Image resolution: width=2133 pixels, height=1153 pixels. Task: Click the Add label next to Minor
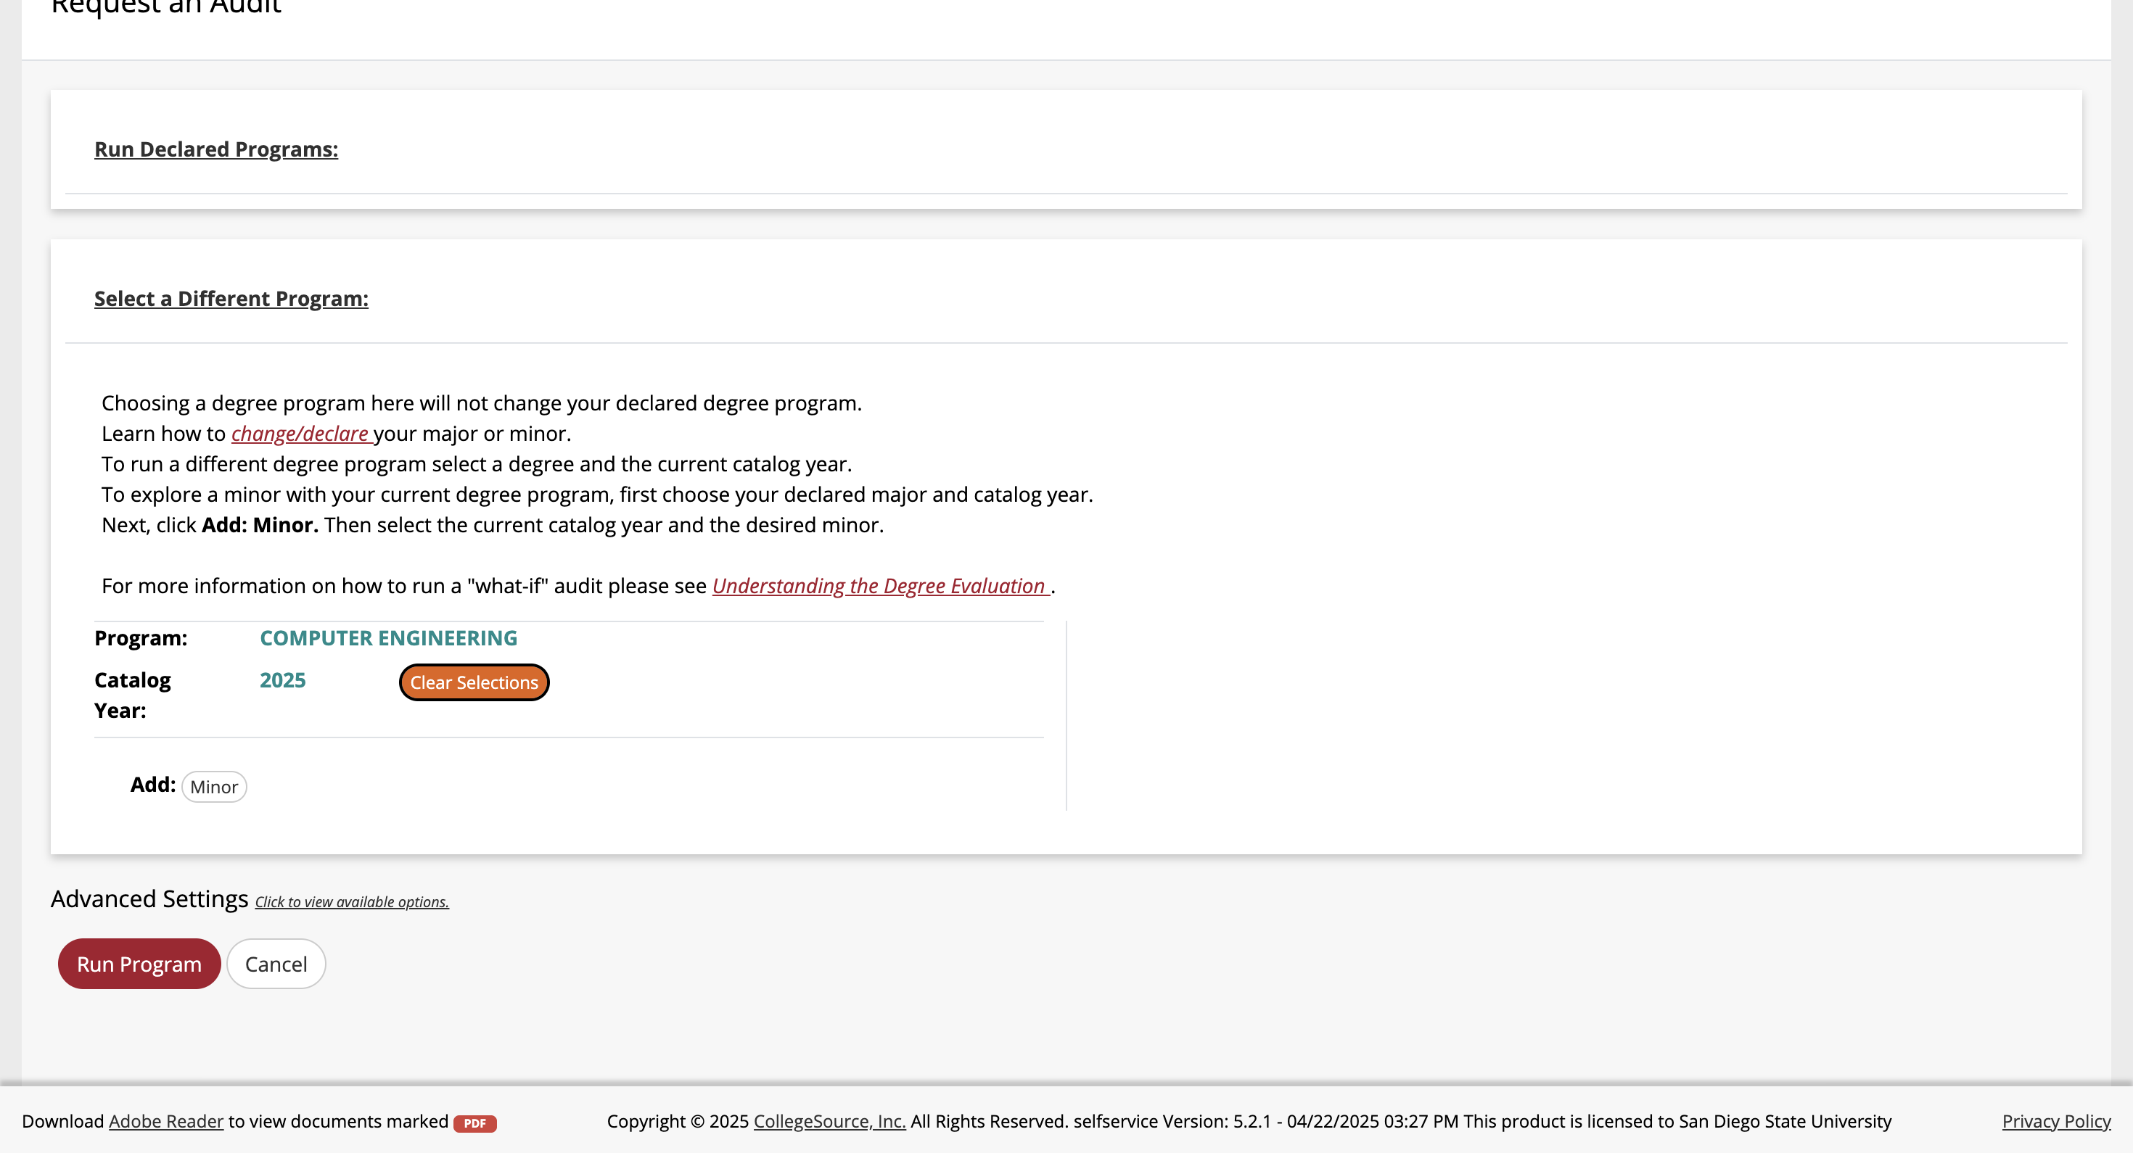[x=153, y=784]
